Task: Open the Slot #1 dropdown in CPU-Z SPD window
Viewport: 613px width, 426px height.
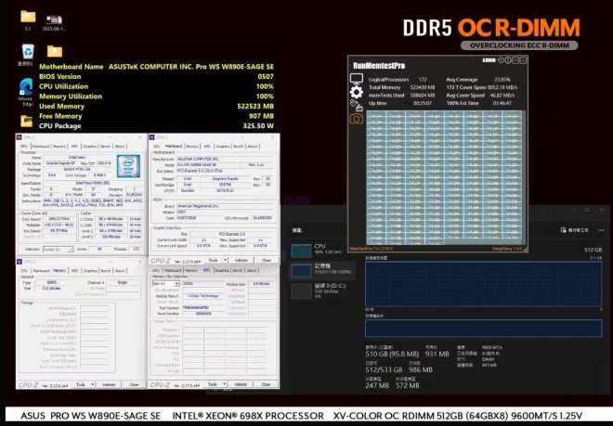Action: coord(165,283)
